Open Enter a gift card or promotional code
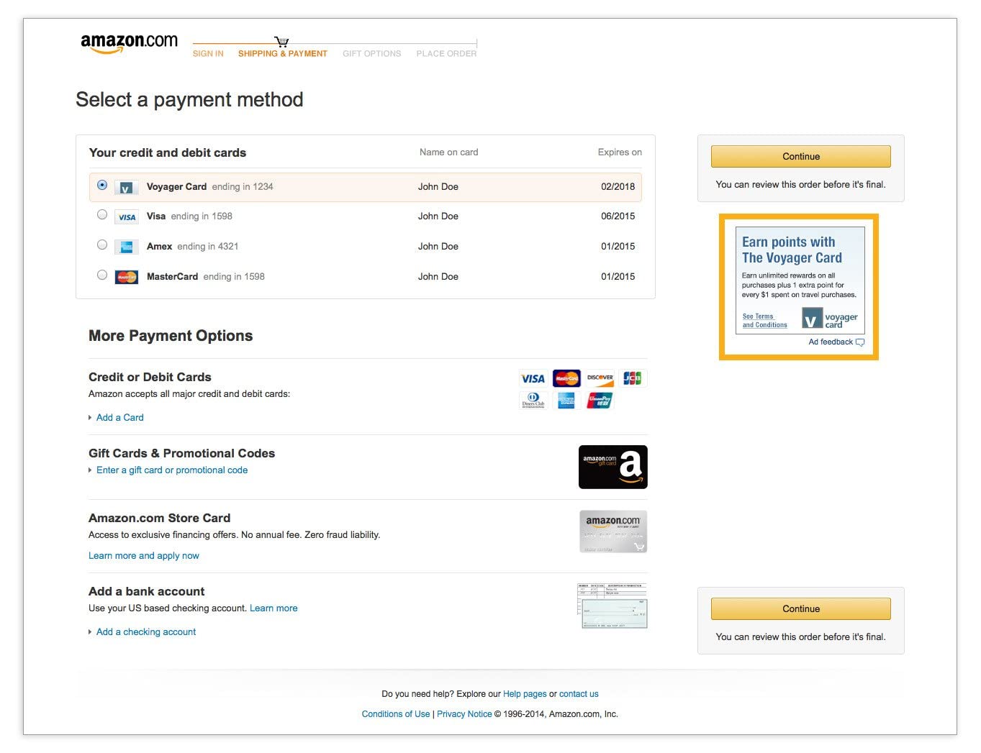The image size is (981, 753). 172,470
